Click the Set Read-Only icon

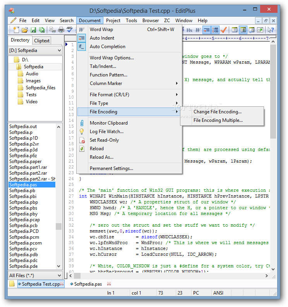tap(82, 140)
